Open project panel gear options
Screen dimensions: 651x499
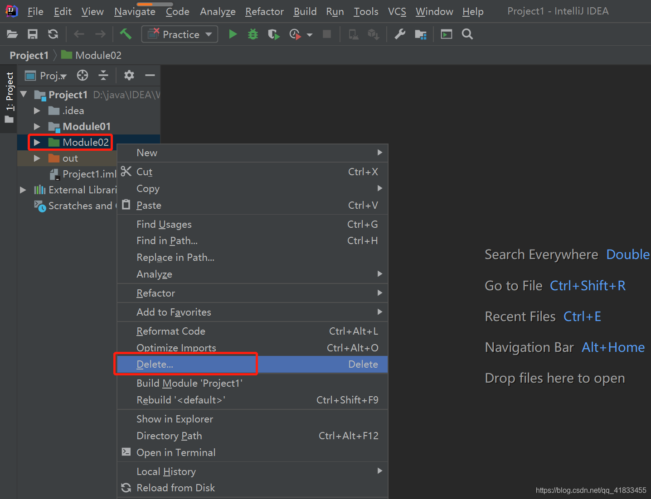pos(129,75)
